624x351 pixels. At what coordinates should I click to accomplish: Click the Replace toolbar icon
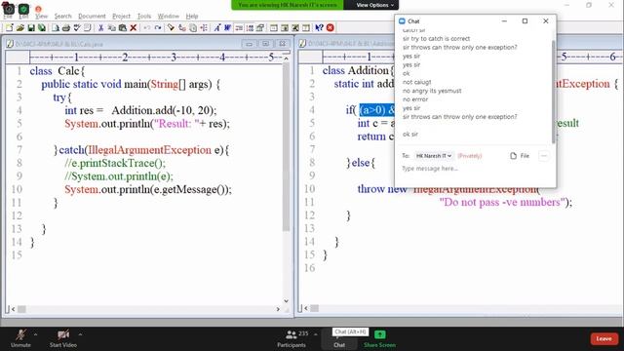coord(182,28)
